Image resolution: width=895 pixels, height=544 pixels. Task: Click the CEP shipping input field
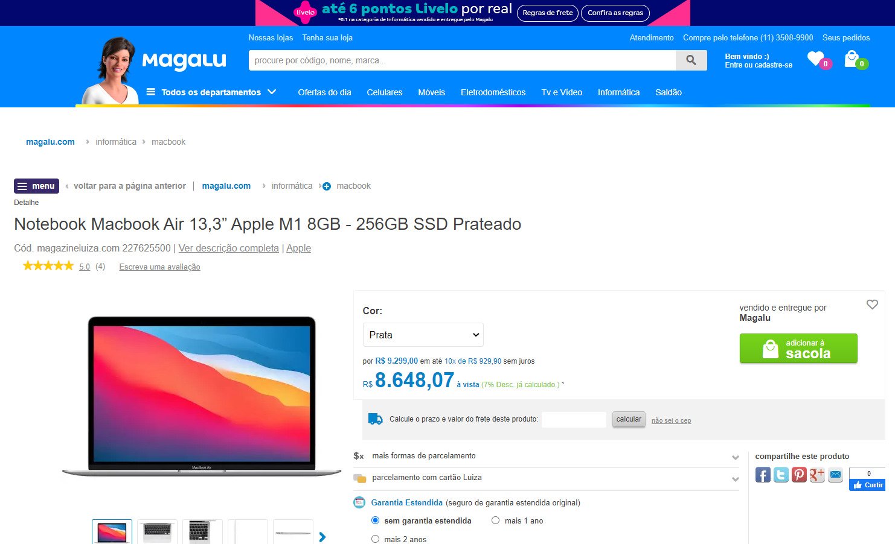574,419
